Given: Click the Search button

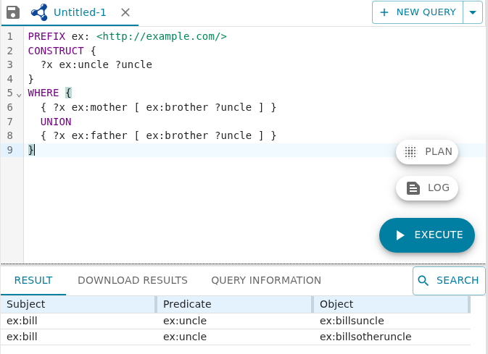Looking at the screenshot, I should pyautogui.click(x=449, y=280).
